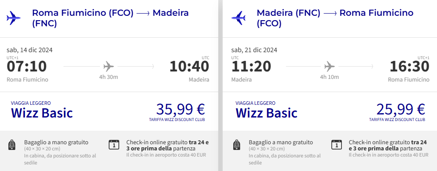This screenshot has width=437, height=171.
Task: Click the outbound Wizz Basic fare title
Action: (x=42, y=113)
